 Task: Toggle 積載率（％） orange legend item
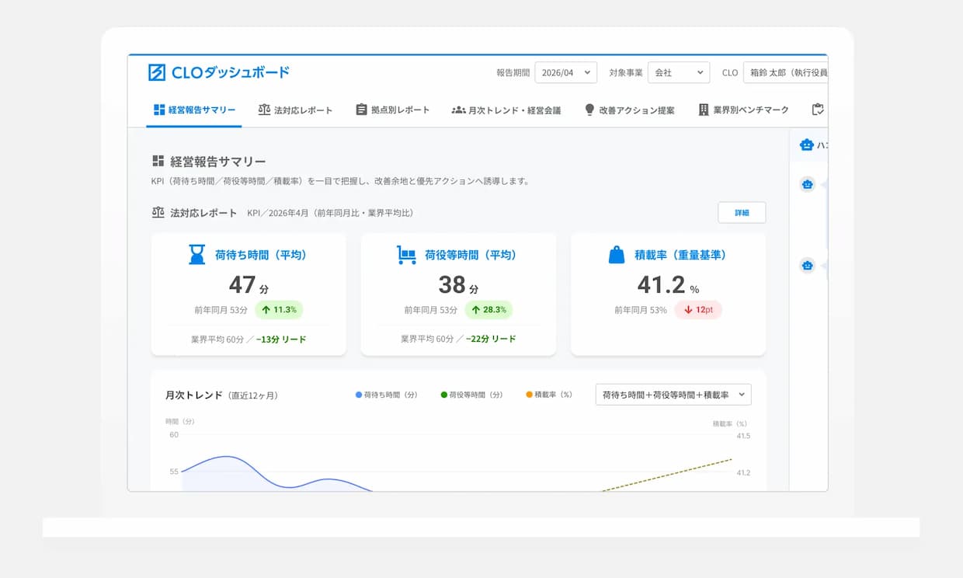click(549, 395)
